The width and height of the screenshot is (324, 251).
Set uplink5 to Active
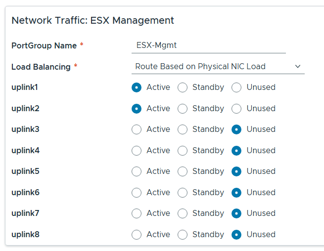(137, 171)
